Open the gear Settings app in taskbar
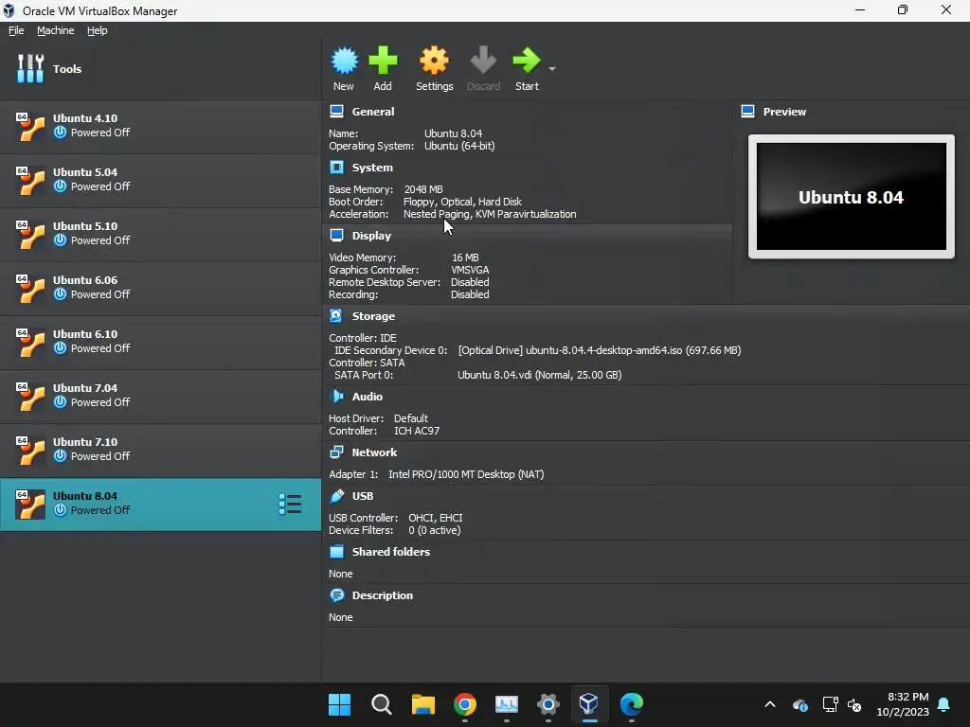970x727 pixels. tap(548, 704)
